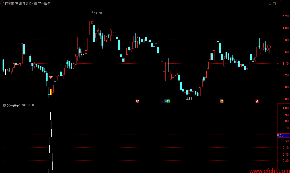Click the 3.20 price axis label
The width and height of the screenshot is (290, 173).
pyautogui.click(x=286, y=75)
